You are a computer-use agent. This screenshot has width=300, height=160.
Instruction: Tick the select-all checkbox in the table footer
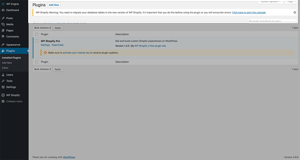(37, 62)
